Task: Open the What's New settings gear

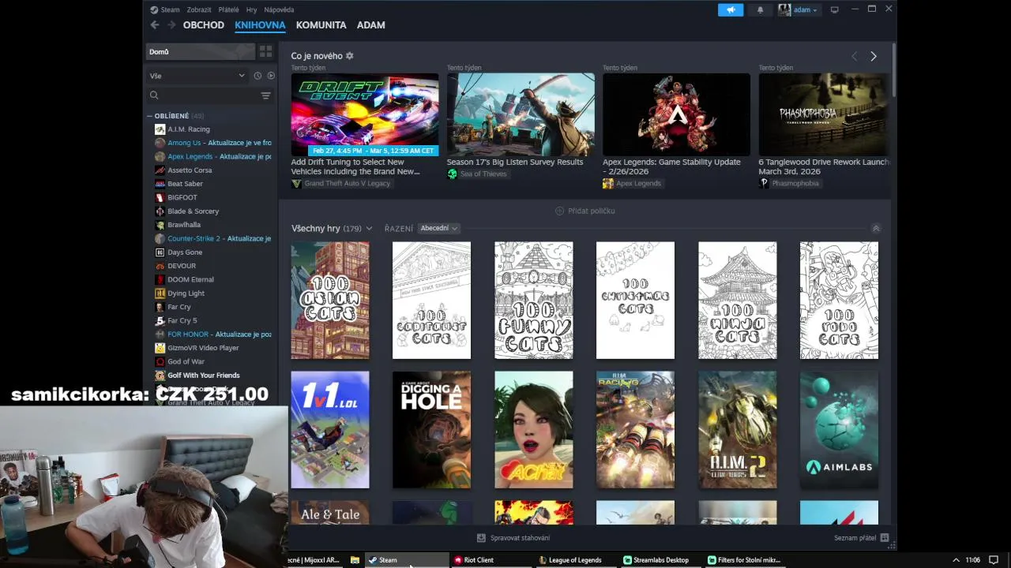Action: 350,56
